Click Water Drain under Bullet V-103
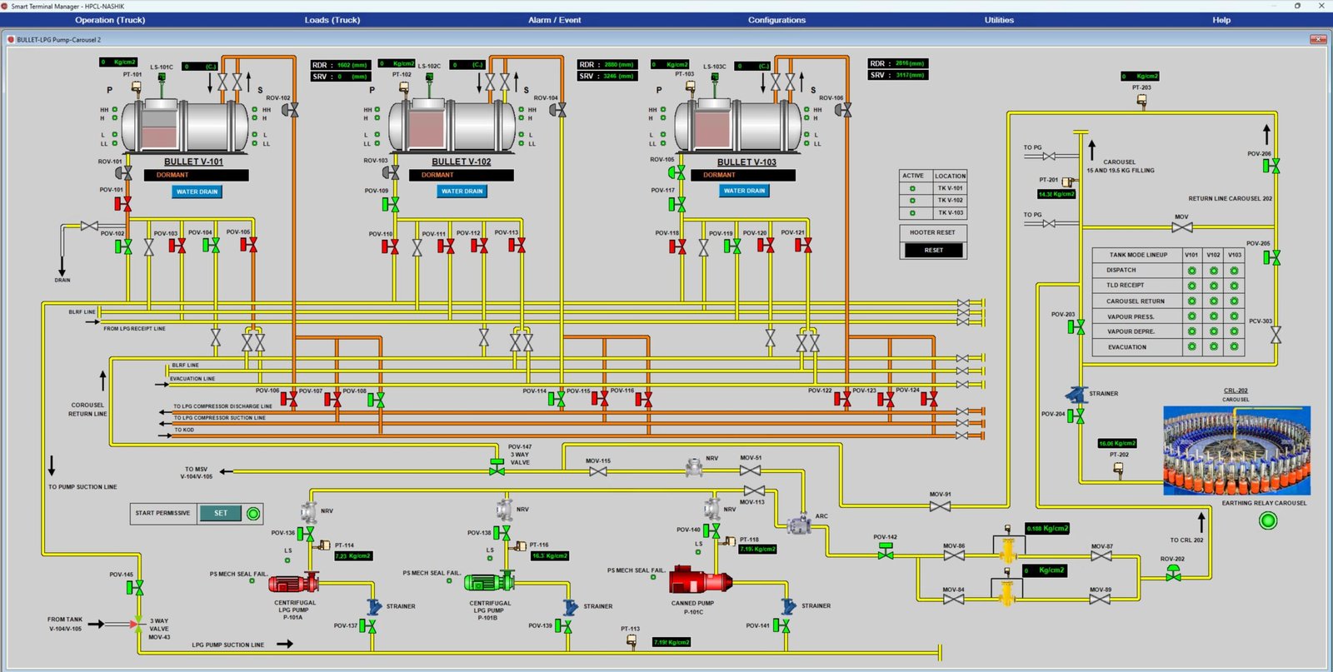The width and height of the screenshot is (1333, 672). click(x=744, y=191)
